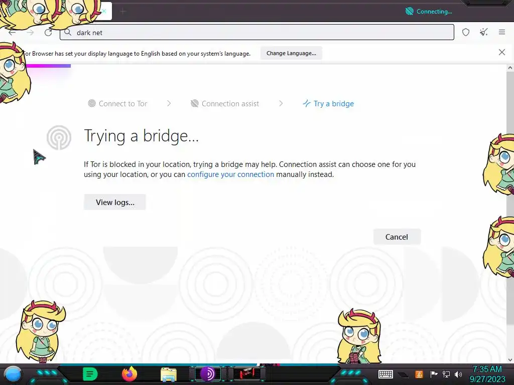Switch to Tor Browser taskbar icon
This screenshot has width=514, height=385.
208,374
